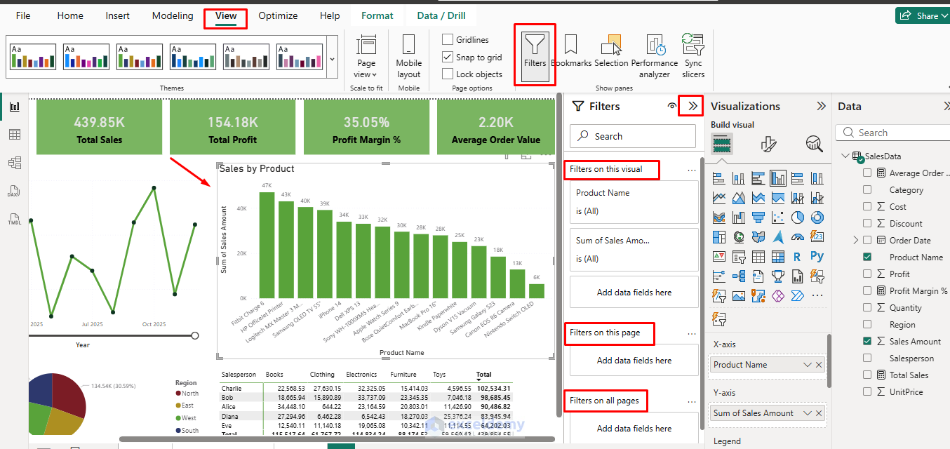Choose the Funnel visual
Screen dimensions: 950x449
pyautogui.click(x=758, y=217)
